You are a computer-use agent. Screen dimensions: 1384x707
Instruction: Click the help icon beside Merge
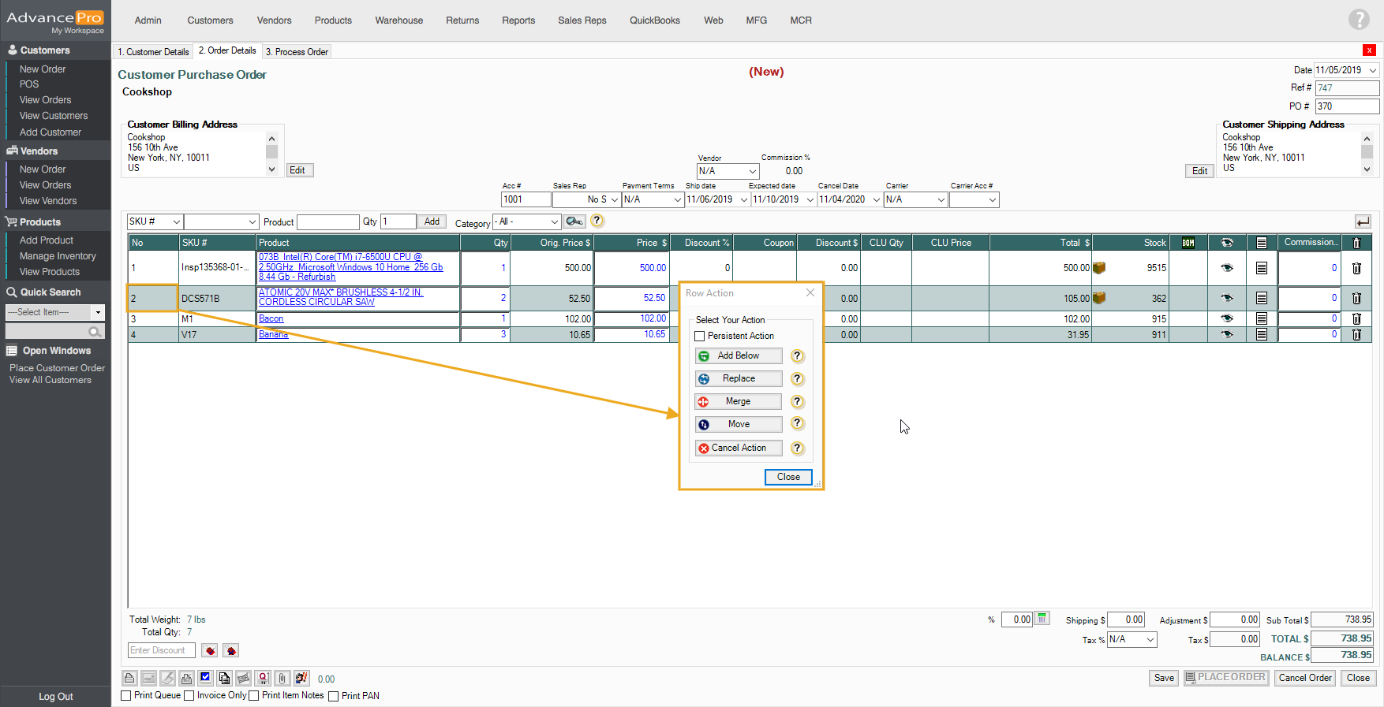pos(797,401)
